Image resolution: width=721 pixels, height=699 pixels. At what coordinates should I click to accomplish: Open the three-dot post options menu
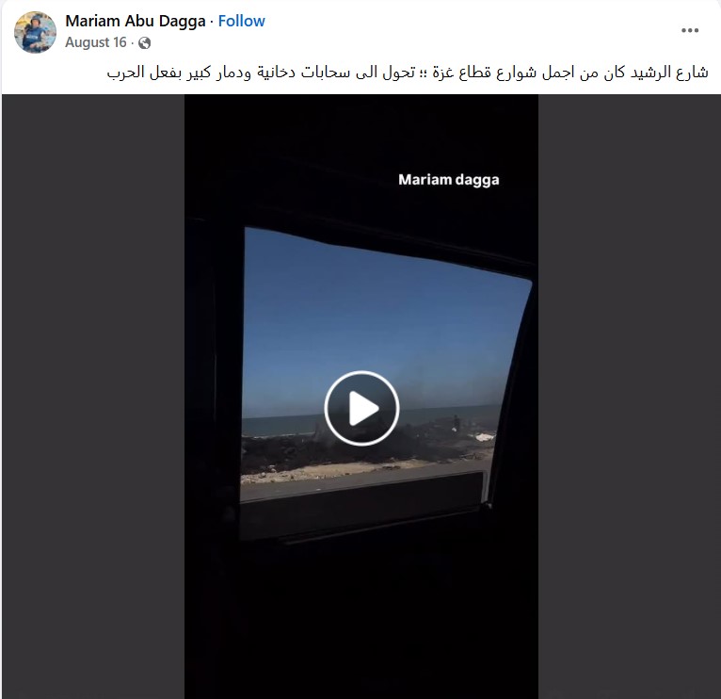[690, 30]
